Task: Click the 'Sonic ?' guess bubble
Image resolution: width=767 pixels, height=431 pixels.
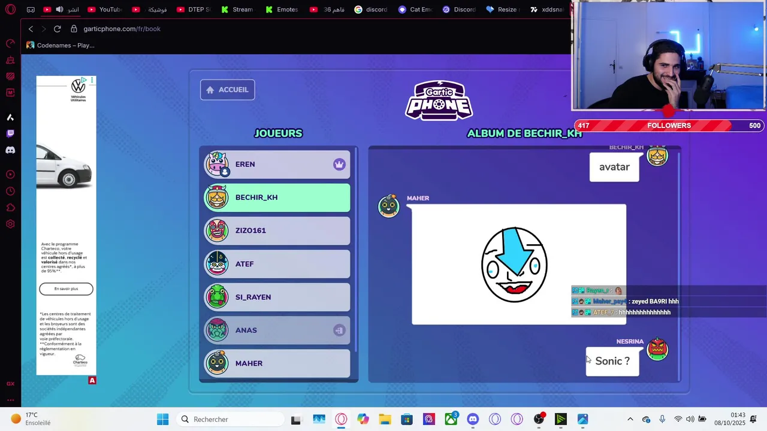Action: [x=612, y=362]
